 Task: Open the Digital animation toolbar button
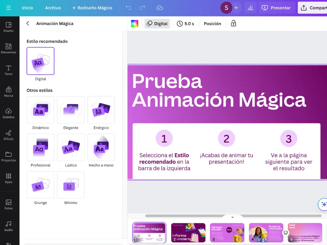pos(157,24)
